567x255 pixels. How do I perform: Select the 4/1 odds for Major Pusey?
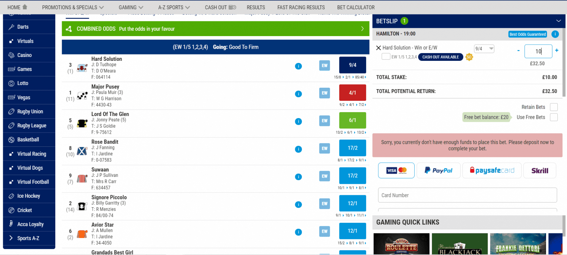point(352,93)
